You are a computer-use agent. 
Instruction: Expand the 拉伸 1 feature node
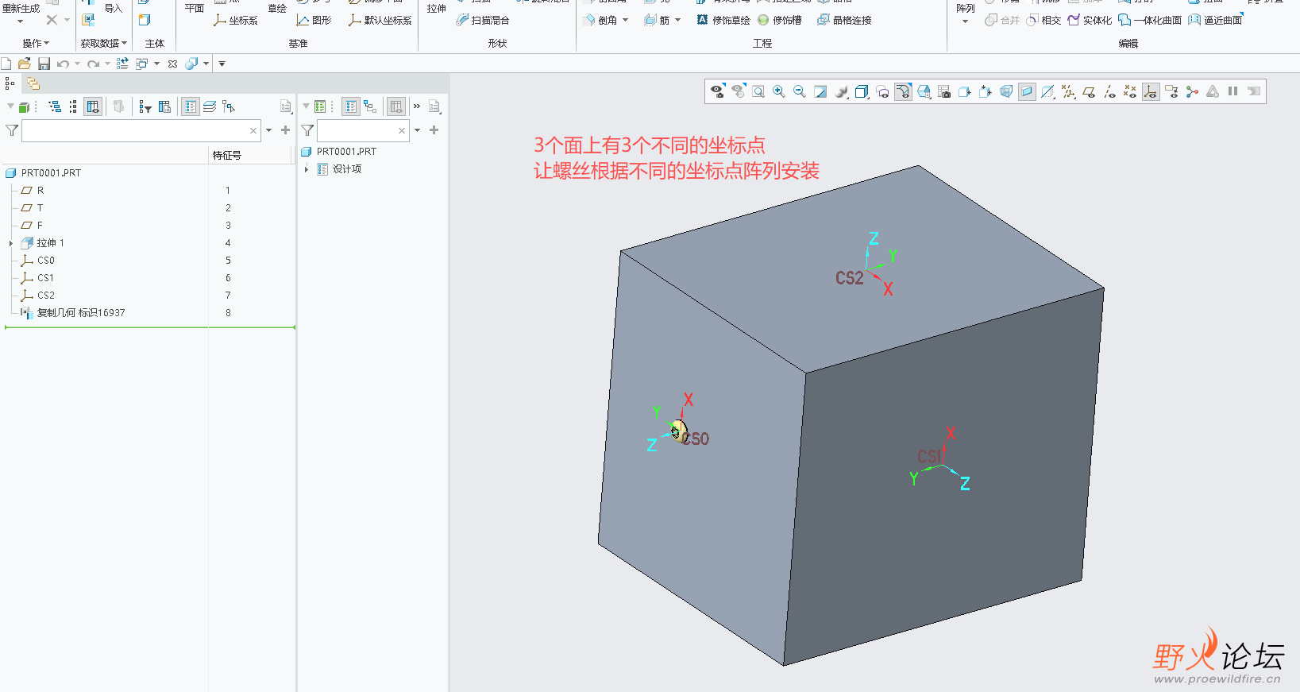click(11, 243)
